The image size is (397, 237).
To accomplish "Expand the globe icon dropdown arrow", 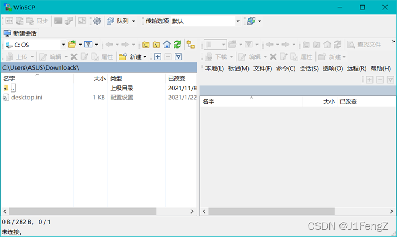I will tap(260, 21).
